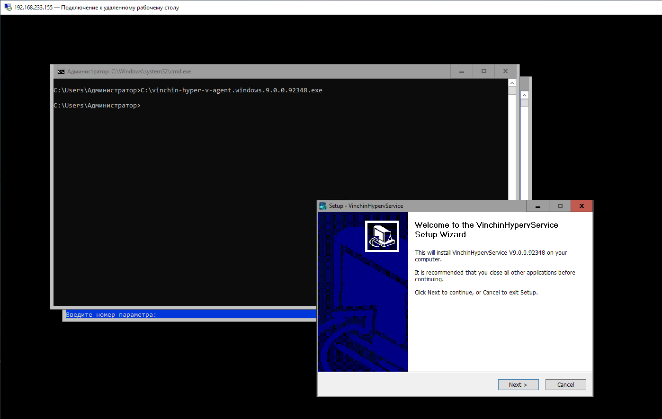
Task: Click the 'Setup - VinchinHypervService' title bar text
Action: (366, 206)
